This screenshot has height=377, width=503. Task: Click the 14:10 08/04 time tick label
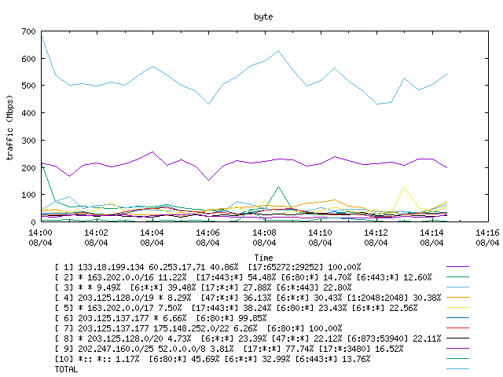pos(320,237)
